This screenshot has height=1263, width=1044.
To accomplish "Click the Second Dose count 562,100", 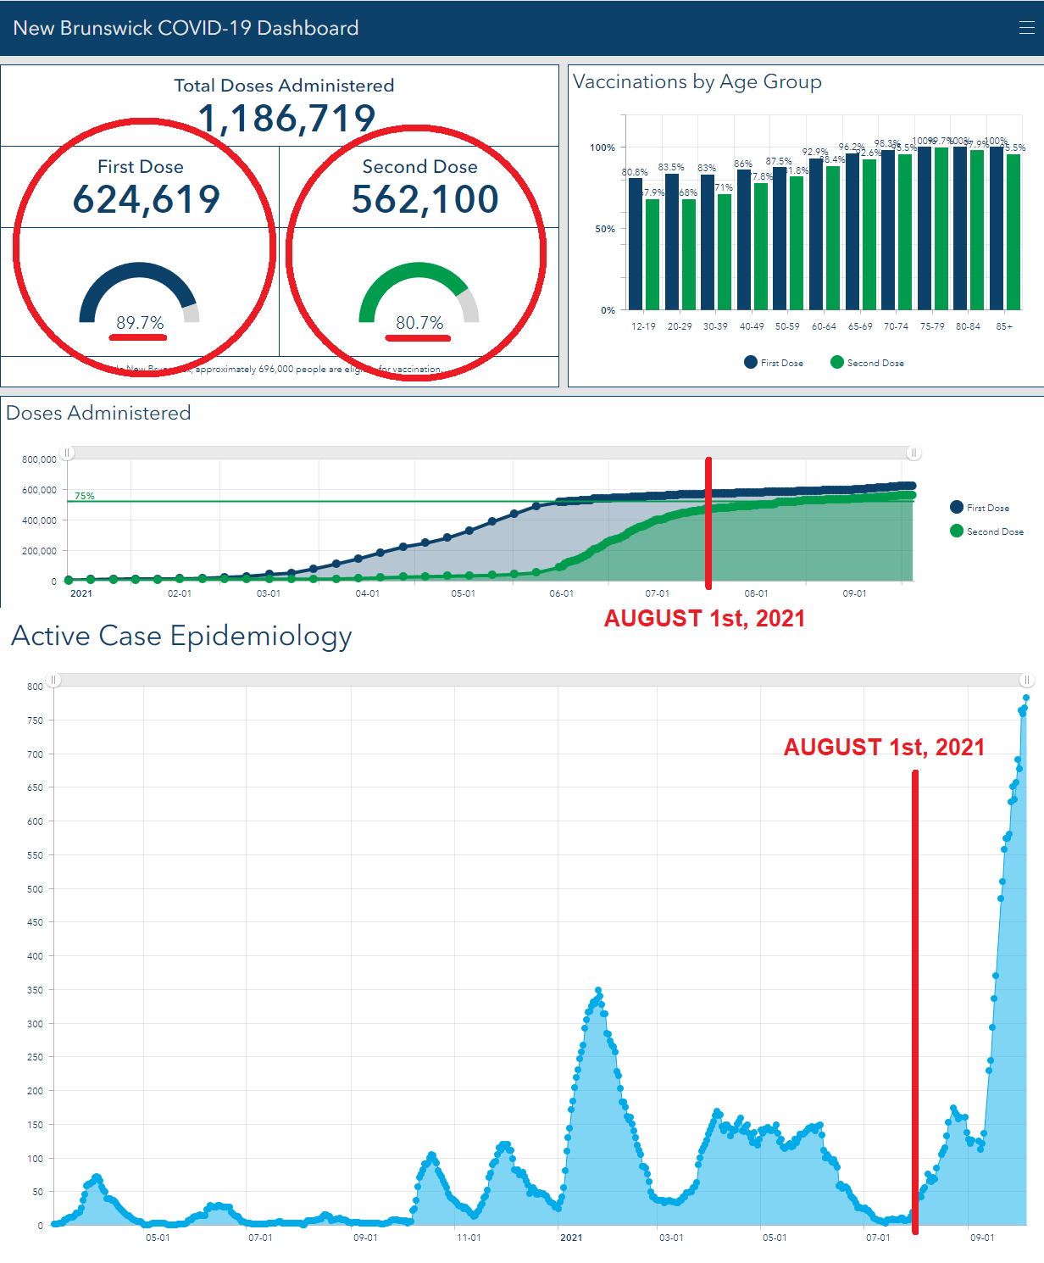I will click(x=425, y=200).
